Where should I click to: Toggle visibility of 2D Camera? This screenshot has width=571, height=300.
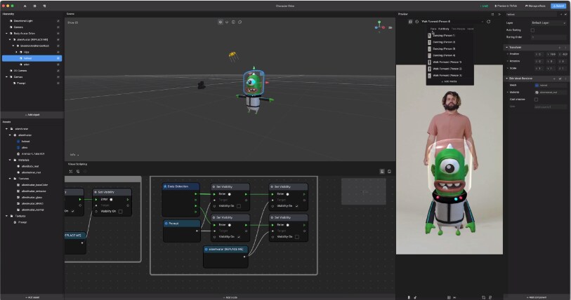pyautogui.click(x=58, y=71)
